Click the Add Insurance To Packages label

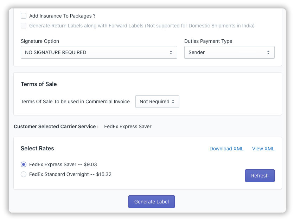[62, 16]
